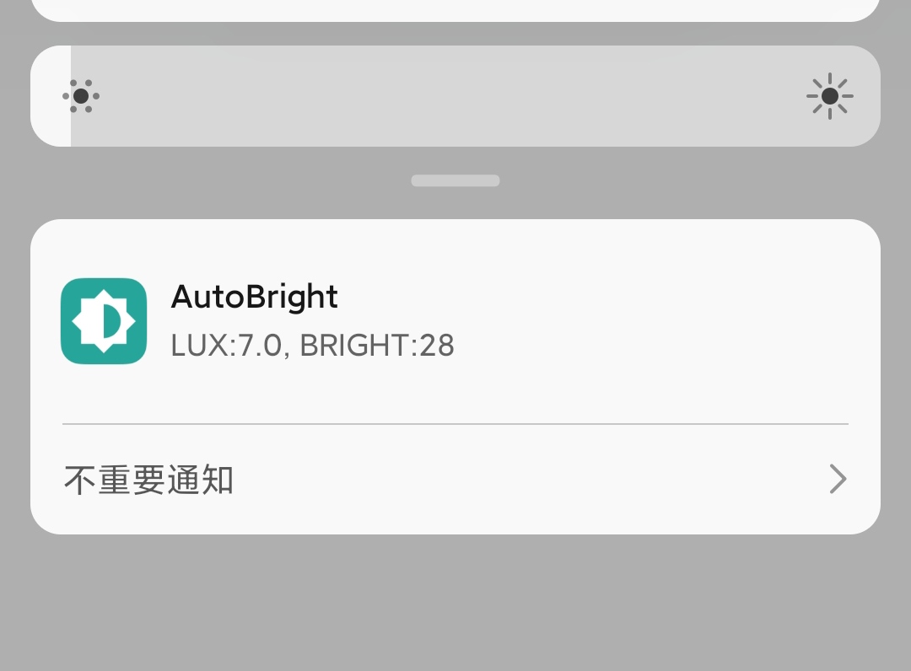Click the high brightness sun icon
The image size is (911, 671).
pyautogui.click(x=829, y=96)
